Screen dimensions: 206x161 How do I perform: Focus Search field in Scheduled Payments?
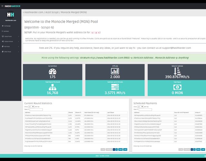pos(145,110)
